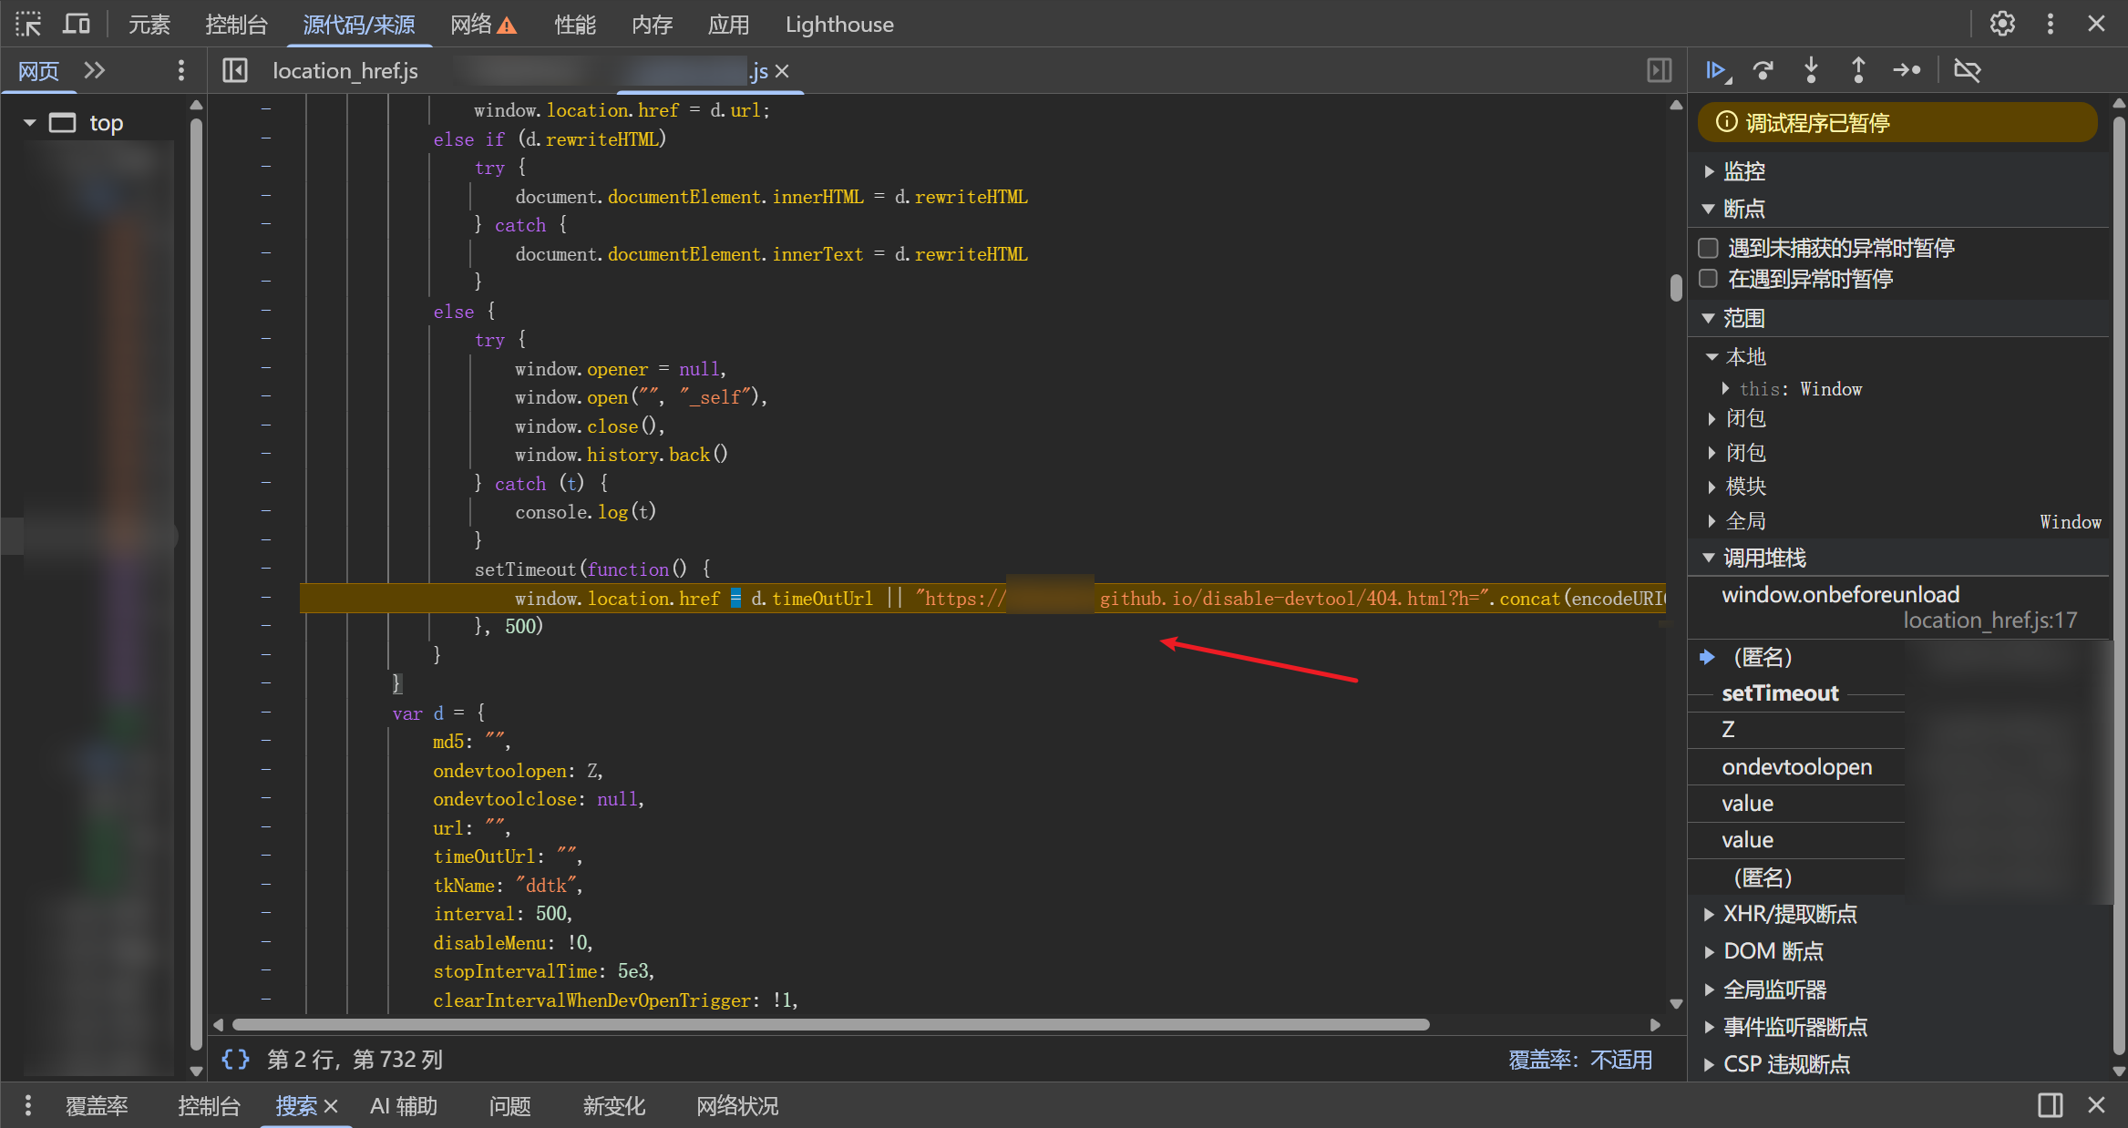Select the ondevtoolopen call stack frame

(1797, 767)
